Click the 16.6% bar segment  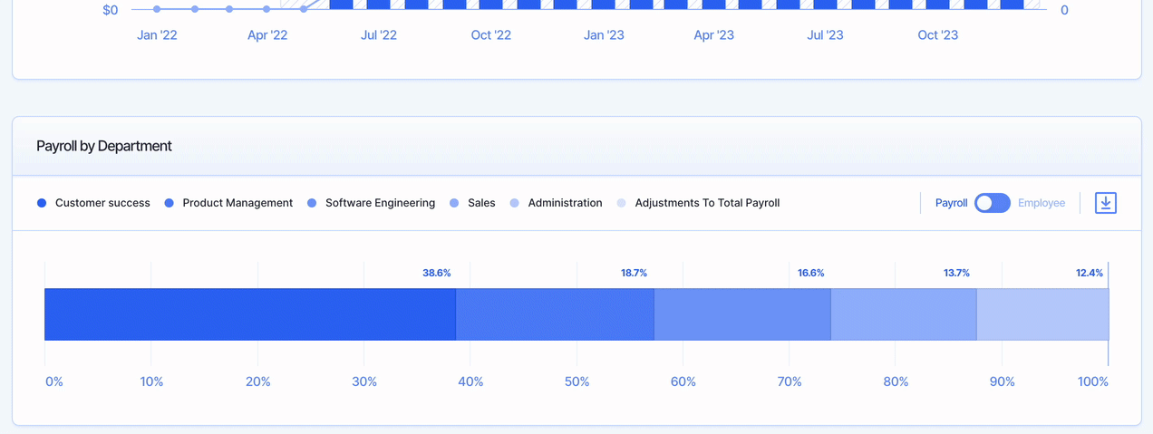[x=742, y=314]
